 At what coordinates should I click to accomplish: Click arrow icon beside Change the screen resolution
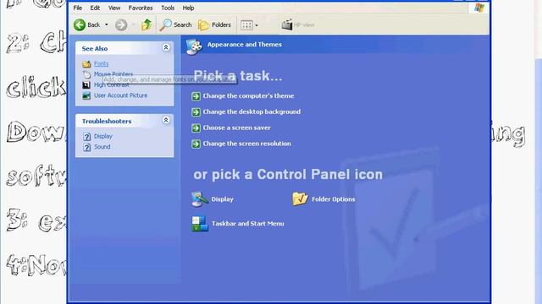[196, 144]
